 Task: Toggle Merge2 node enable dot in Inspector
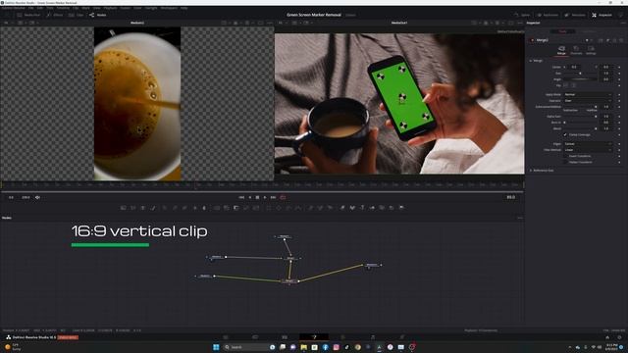pyautogui.click(x=532, y=40)
